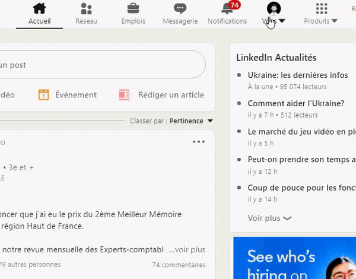The width and height of the screenshot is (356, 279).
Task: Open the post's three-dot options menu
Action: [199, 142]
